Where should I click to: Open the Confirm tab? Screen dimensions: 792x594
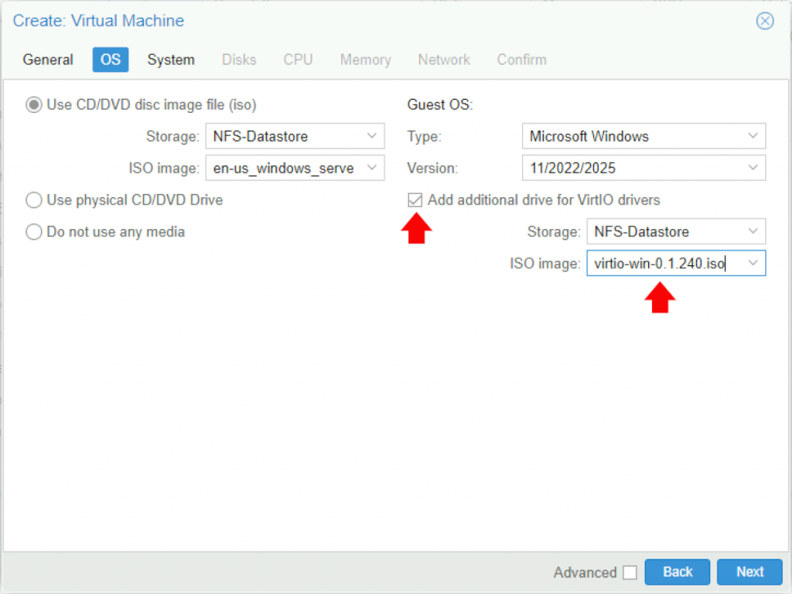tap(521, 60)
